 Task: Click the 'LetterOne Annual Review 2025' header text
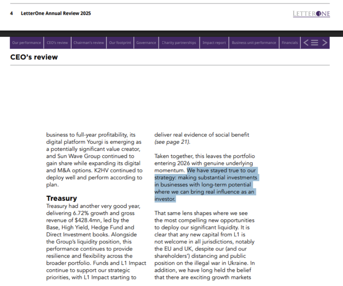pyautogui.click(x=56, y=13)
